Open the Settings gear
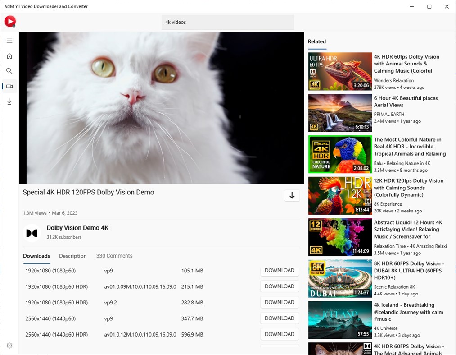456x355 pixels. pyautogui.click(x=9, y=345)
